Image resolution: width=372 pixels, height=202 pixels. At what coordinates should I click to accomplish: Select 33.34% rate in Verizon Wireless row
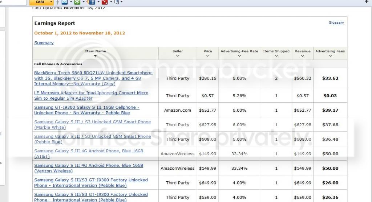pos(239,168)
